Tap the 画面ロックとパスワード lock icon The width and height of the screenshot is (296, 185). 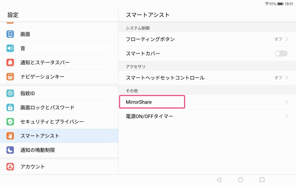click(10, 108)
